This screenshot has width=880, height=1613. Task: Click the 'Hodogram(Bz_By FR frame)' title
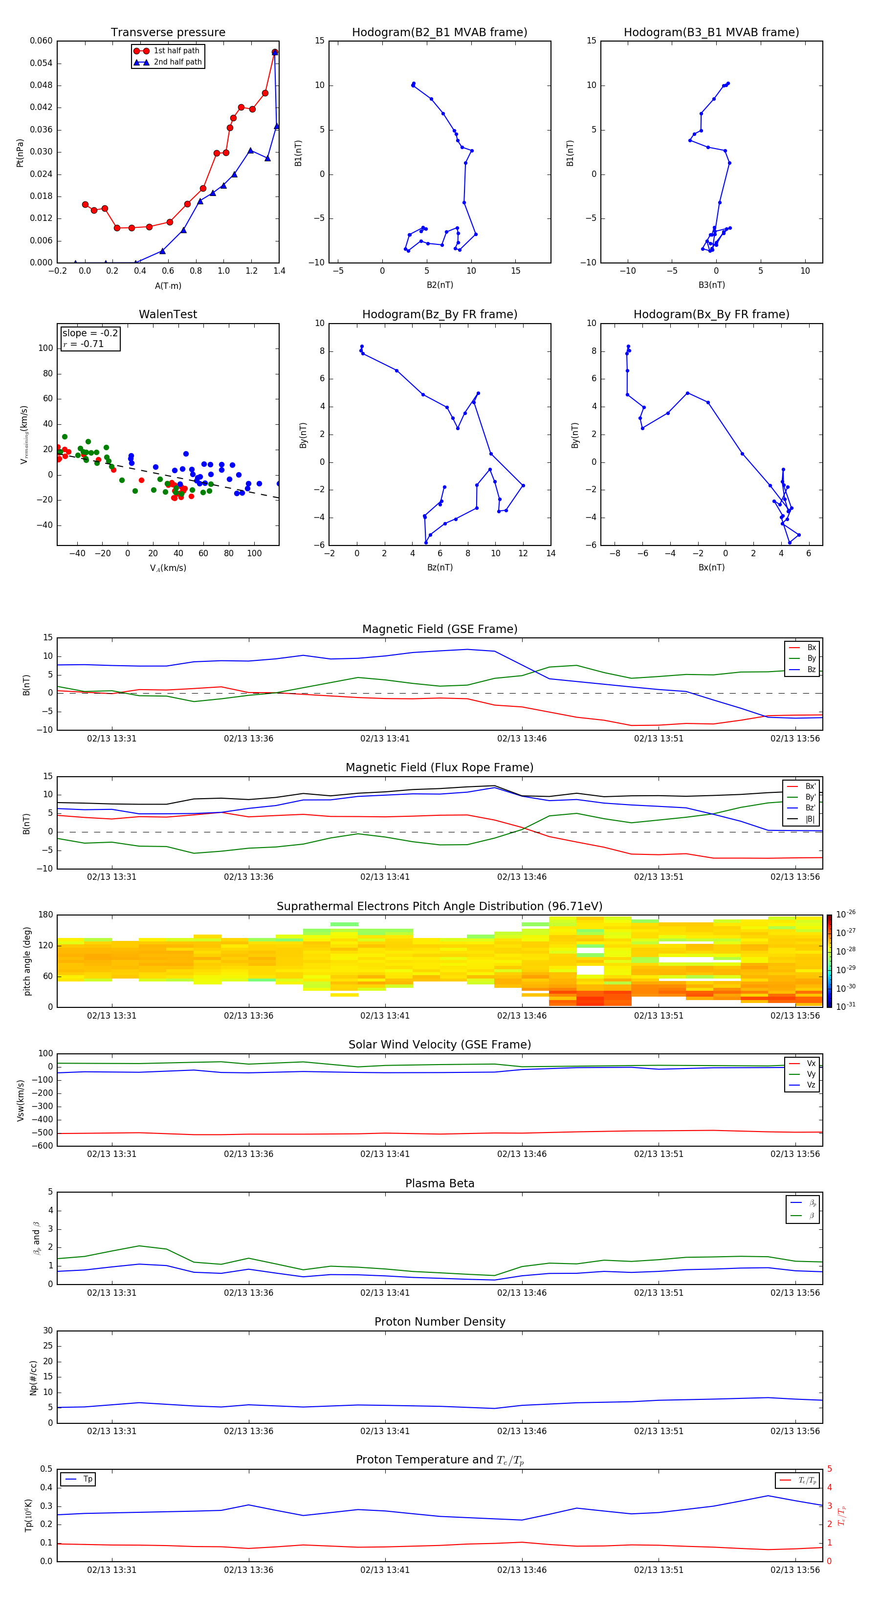pyautogui.click(x=439, y=314)
